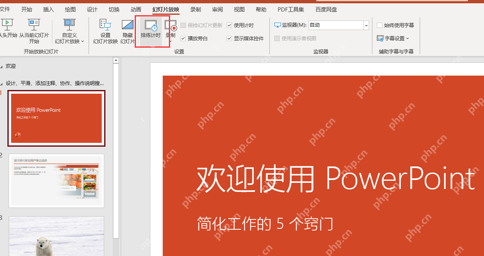Toggle 显示媒体控件 checkbox
484x256 pixels.
pyautogui.click(x=229, y=39)
